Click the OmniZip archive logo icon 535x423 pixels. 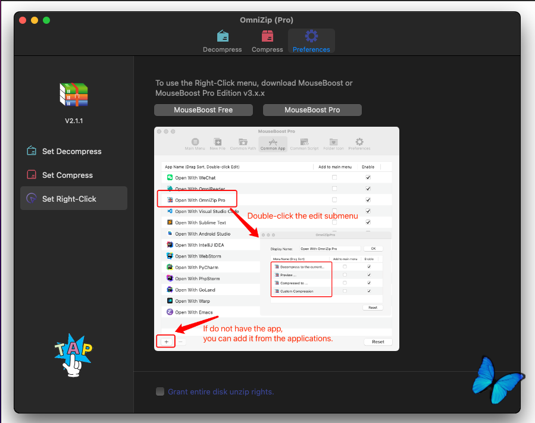pos(74,95)
